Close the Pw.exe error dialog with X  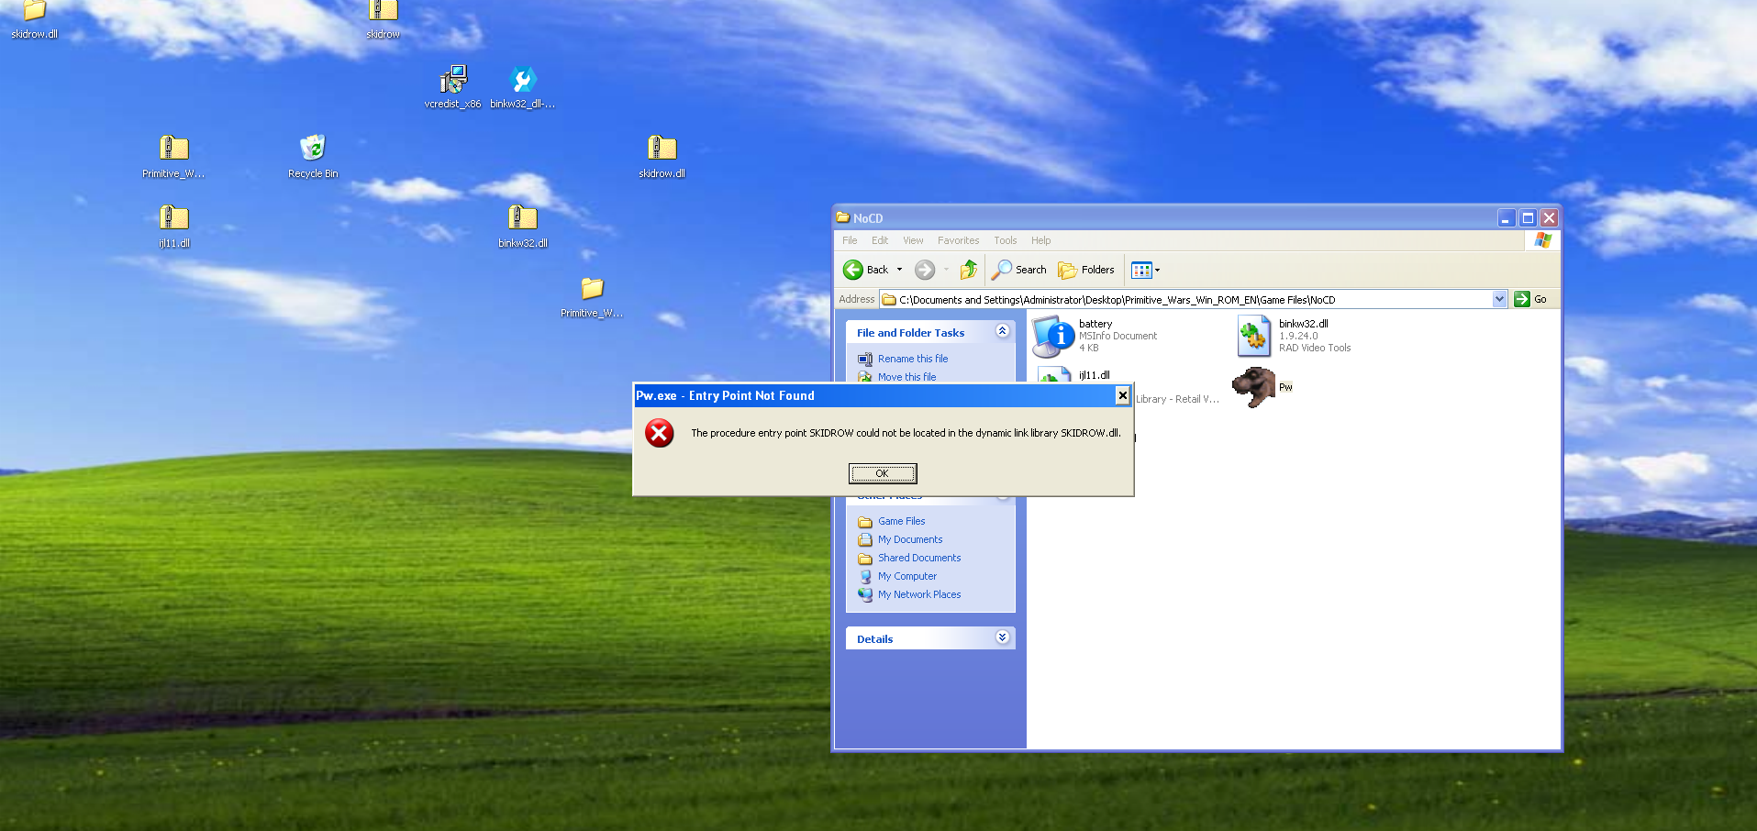click(x=1122, y=395)
